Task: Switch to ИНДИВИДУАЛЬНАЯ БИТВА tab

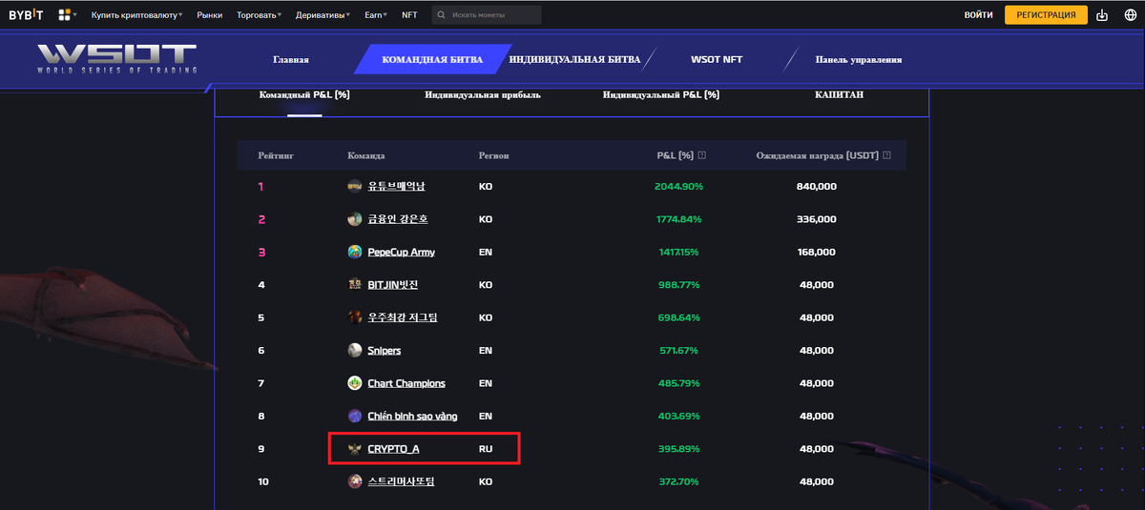Action: pyautogui.click(x=574, y=59)
